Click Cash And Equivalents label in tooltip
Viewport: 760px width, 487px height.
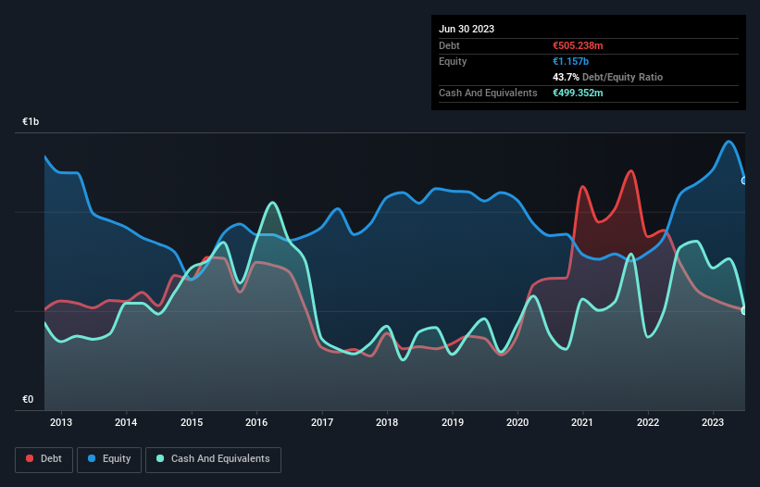click(488, 93)
